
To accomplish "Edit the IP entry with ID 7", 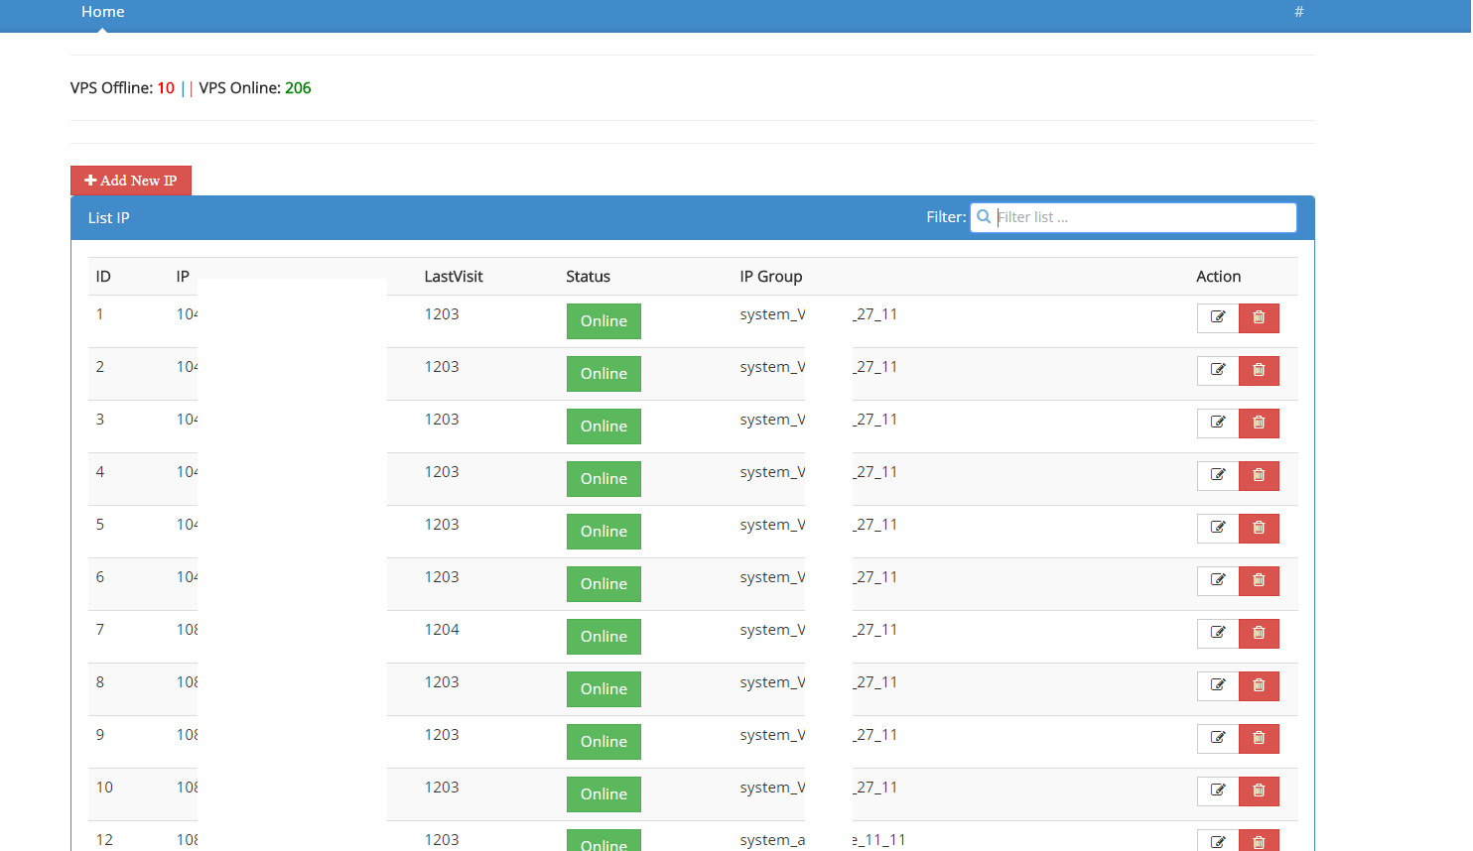I will pos(1218,634).
